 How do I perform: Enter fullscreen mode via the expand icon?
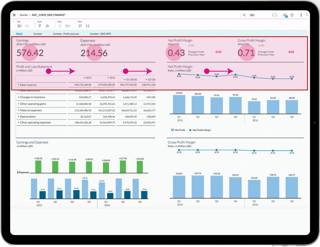tap(88, 26)
